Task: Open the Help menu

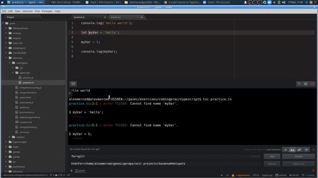Action: (x=58, y=11)
